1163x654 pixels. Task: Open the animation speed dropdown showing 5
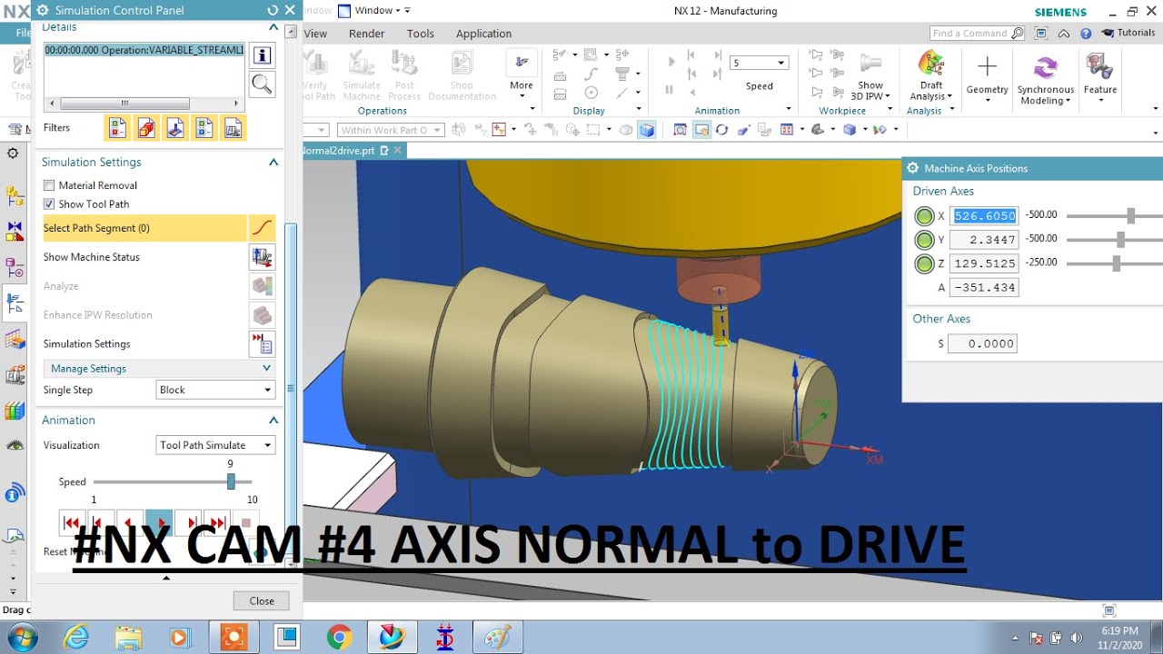(759, 63)
